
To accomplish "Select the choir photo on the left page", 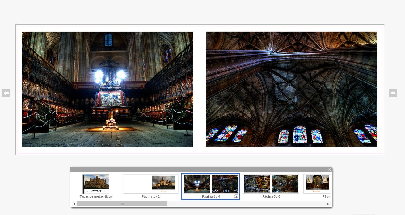I will coord(107,89).
